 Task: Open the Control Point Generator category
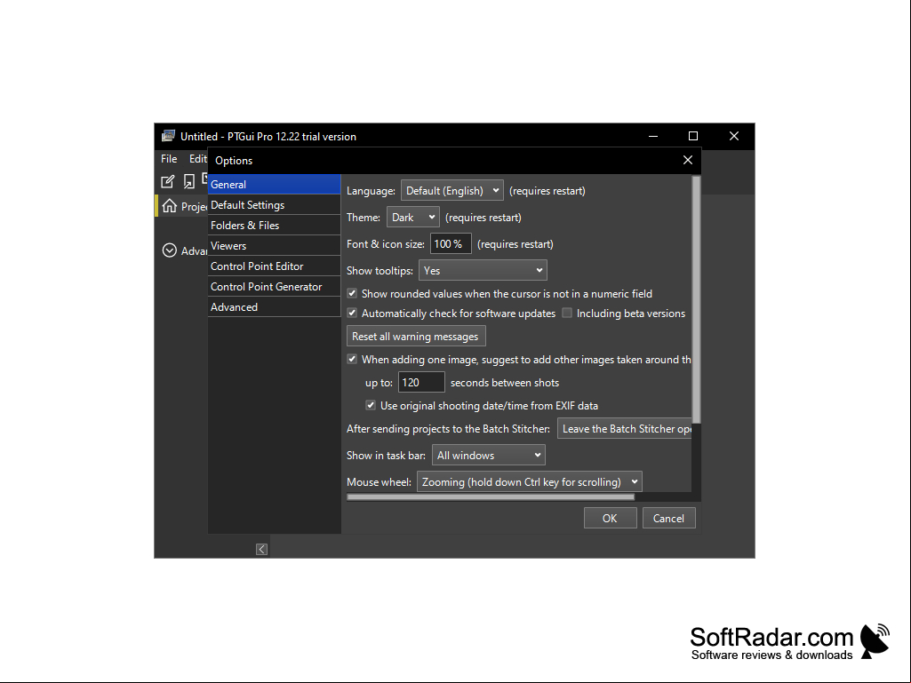275,286
